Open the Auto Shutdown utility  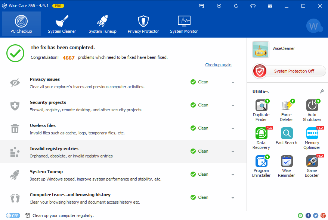[312, 106]
